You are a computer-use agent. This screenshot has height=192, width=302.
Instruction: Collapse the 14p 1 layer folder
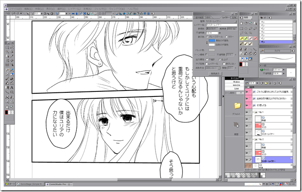(253, 112)
